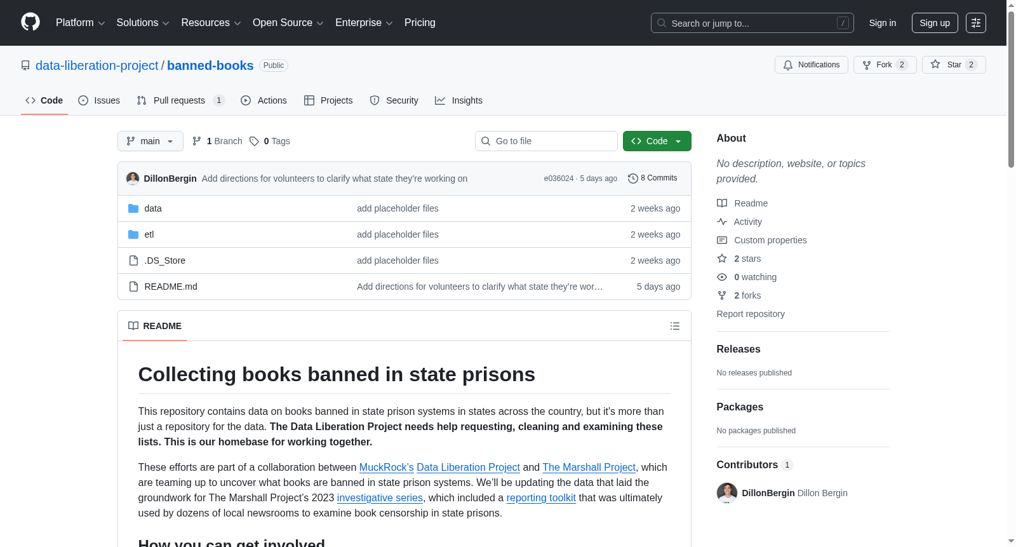Open the data-liberation-project owner link

coord(97,65)
